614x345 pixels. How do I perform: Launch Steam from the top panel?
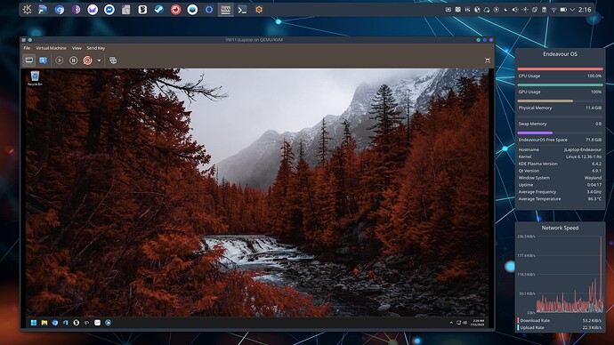[159, 10]
